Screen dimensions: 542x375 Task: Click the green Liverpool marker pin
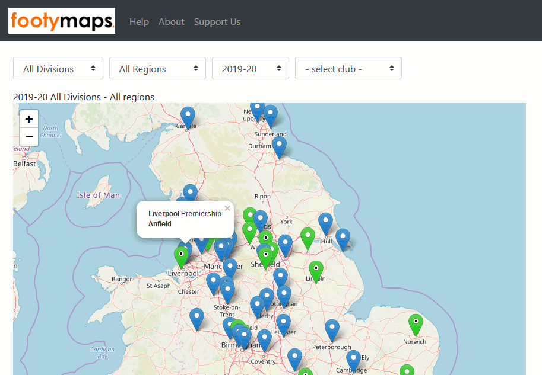pos(181,255)
